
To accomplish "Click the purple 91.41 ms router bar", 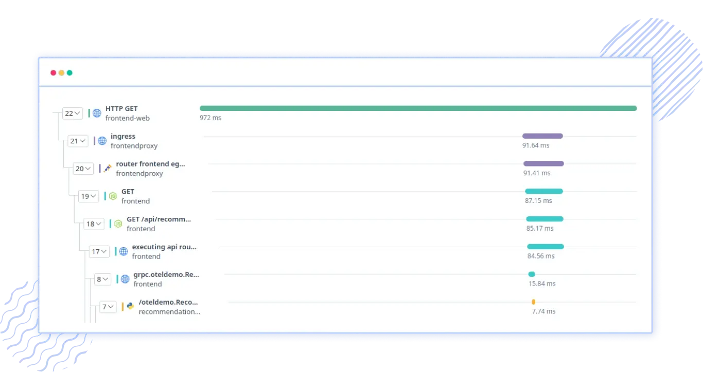I will click(543, 163).
